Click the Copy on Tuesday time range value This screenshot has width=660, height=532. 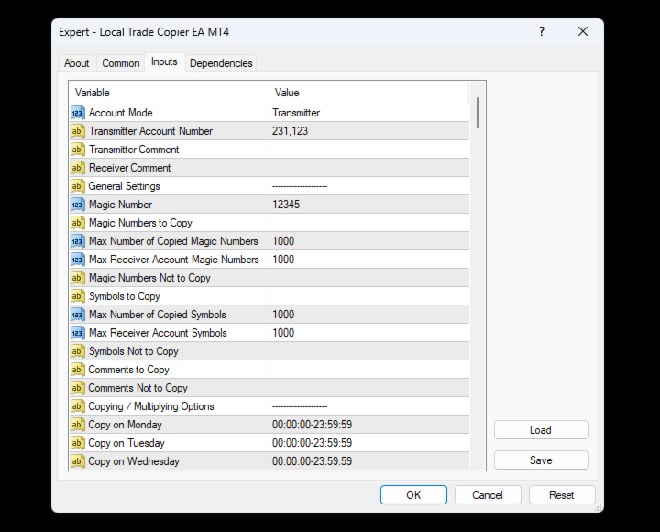[368, 443]
